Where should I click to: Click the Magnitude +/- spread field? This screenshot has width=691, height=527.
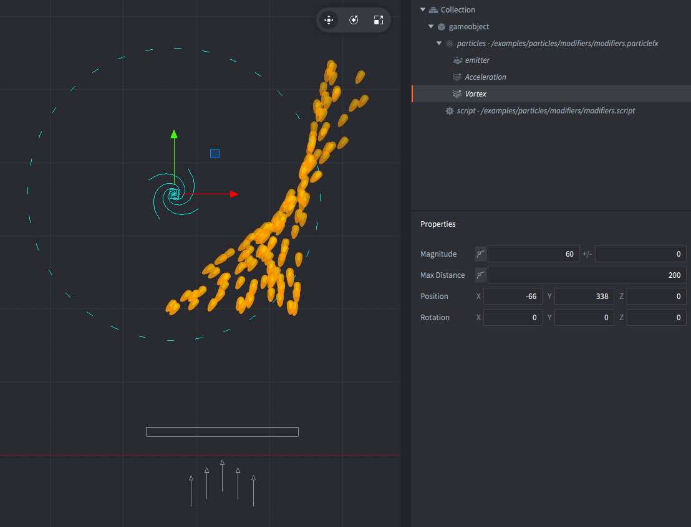639,254
